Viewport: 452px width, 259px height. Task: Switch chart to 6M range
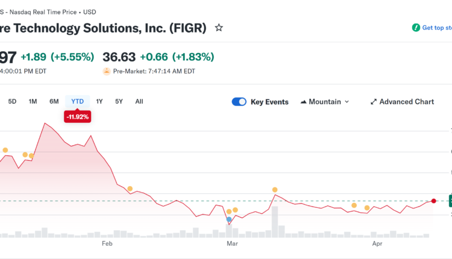pos(54,101)
